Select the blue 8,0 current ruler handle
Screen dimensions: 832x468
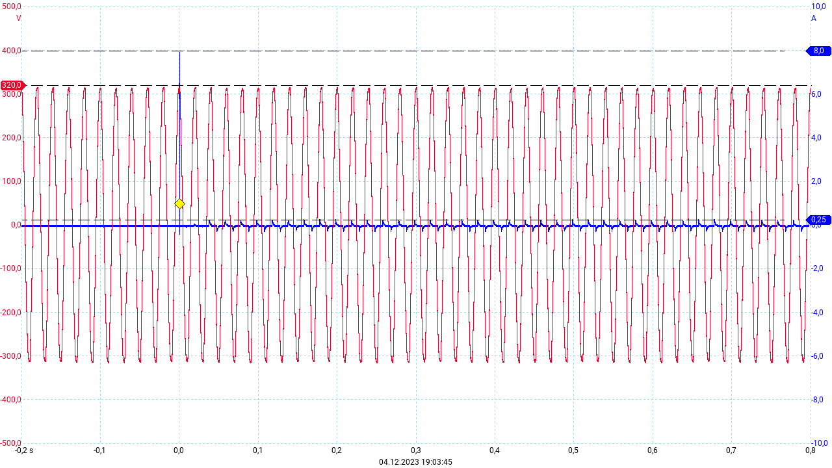pyautogui.click(x=818, y=51)
